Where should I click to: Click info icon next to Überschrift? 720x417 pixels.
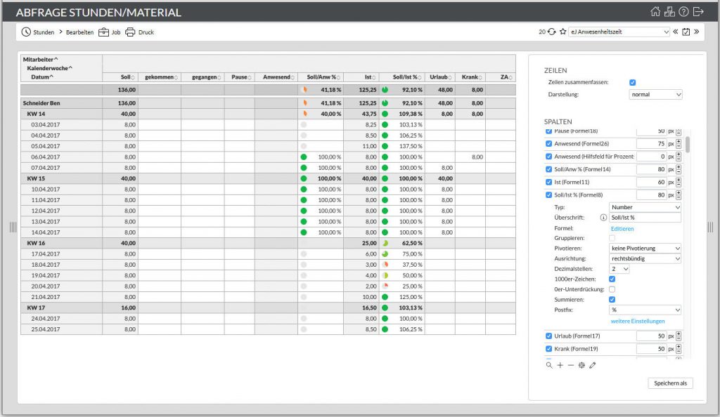[603, 218]
